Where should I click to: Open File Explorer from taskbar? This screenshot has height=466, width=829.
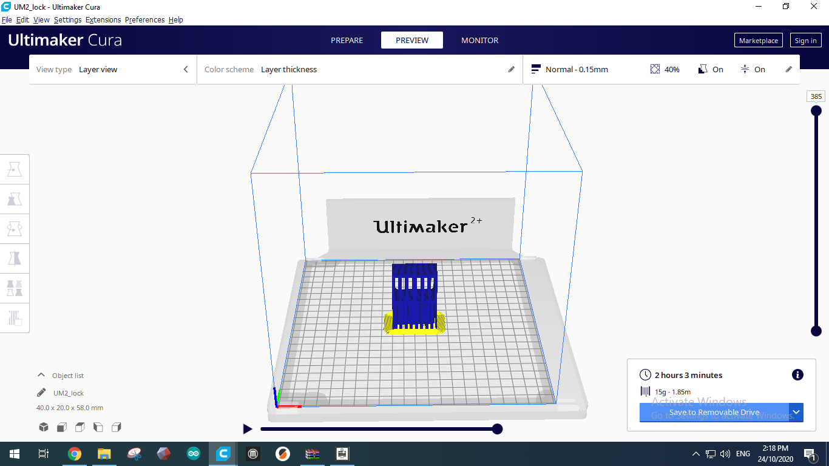(104, 454)
